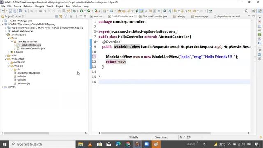Toggle method fold marker at line 8
263x148 pixels.
(x=97, y=42)
